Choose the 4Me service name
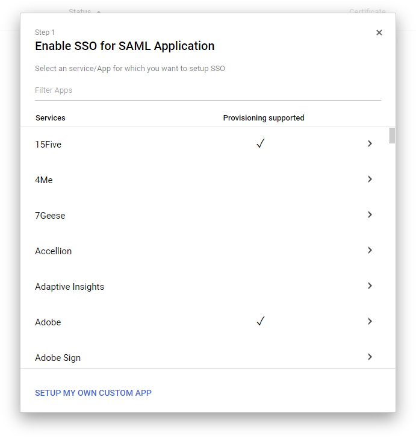The width and height of the screenshot is (416, 438). pos(44,180)
